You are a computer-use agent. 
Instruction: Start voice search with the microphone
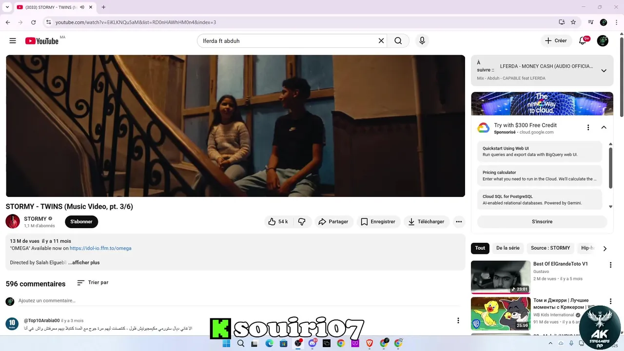422,41
